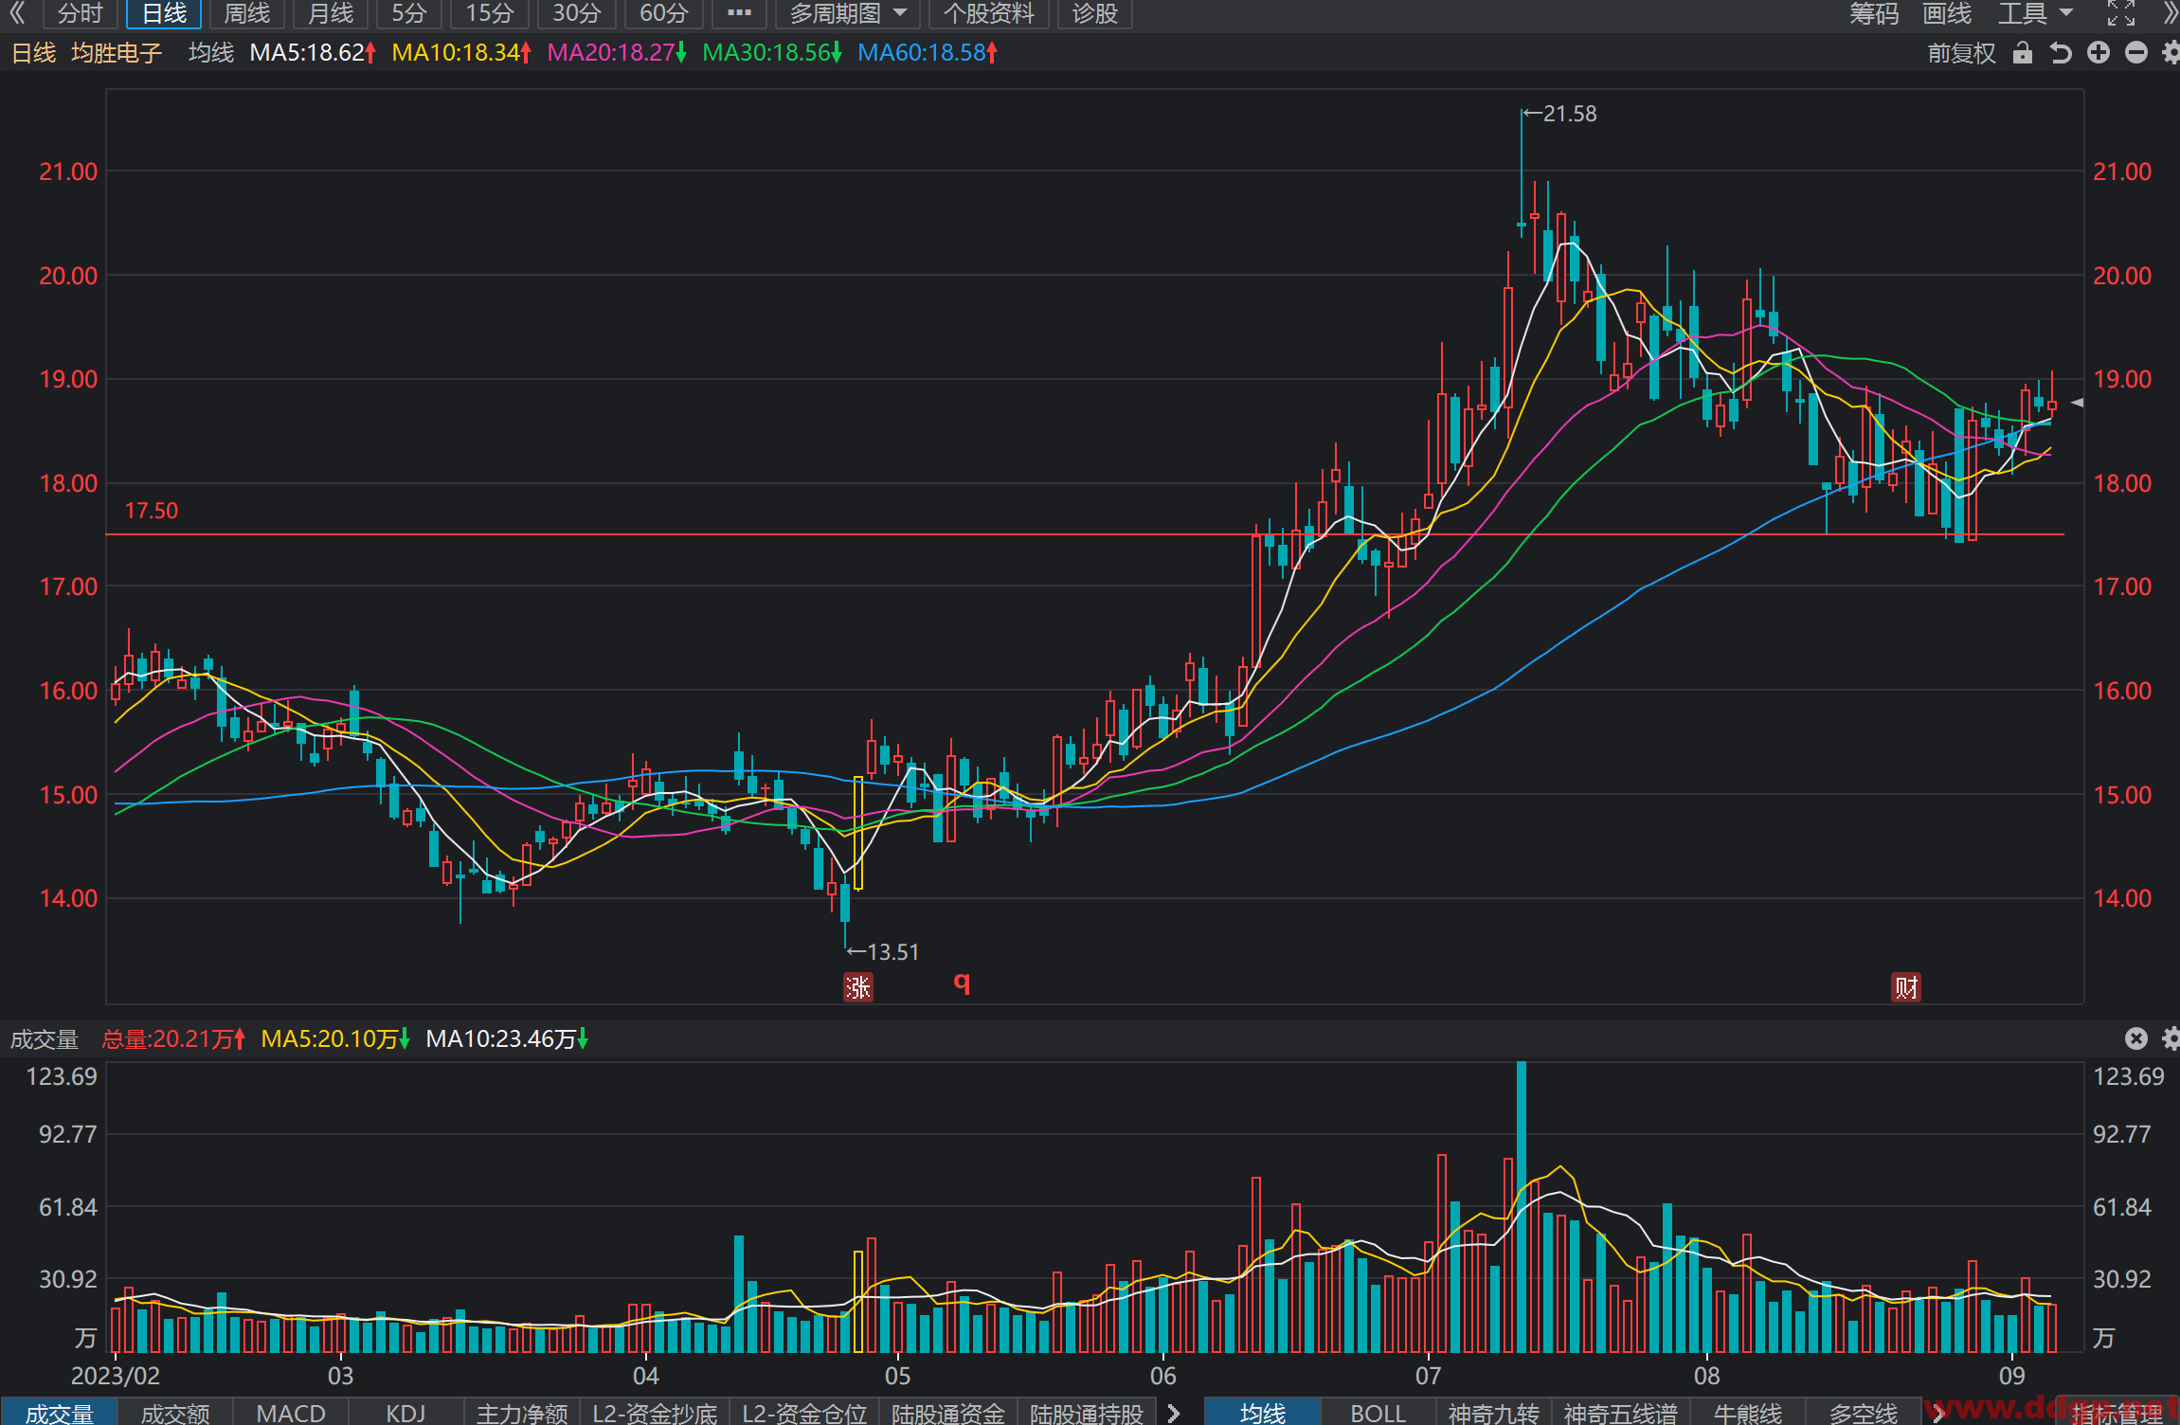Image resolution: width=2180 pixels, height=1425 pixels.
Task: Open the volume panel settings gear
Action: point(2171,1039)
